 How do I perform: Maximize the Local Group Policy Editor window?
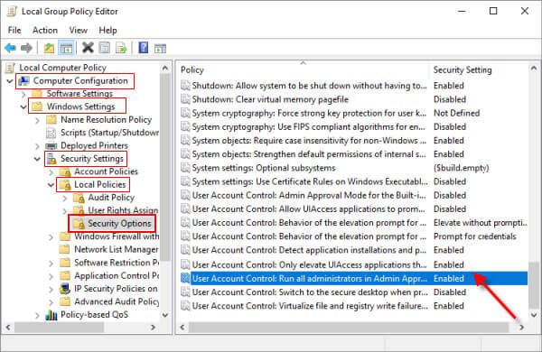point(493,11)
